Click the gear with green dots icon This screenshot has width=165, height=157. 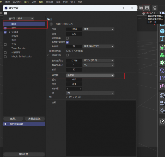pos(162,63)
